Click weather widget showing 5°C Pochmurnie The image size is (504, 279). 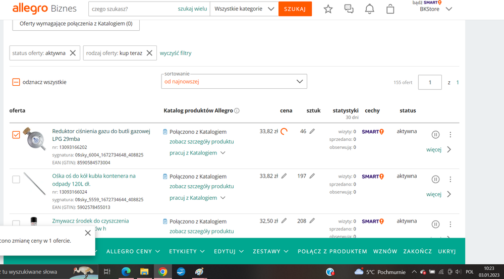coord(380,272)
